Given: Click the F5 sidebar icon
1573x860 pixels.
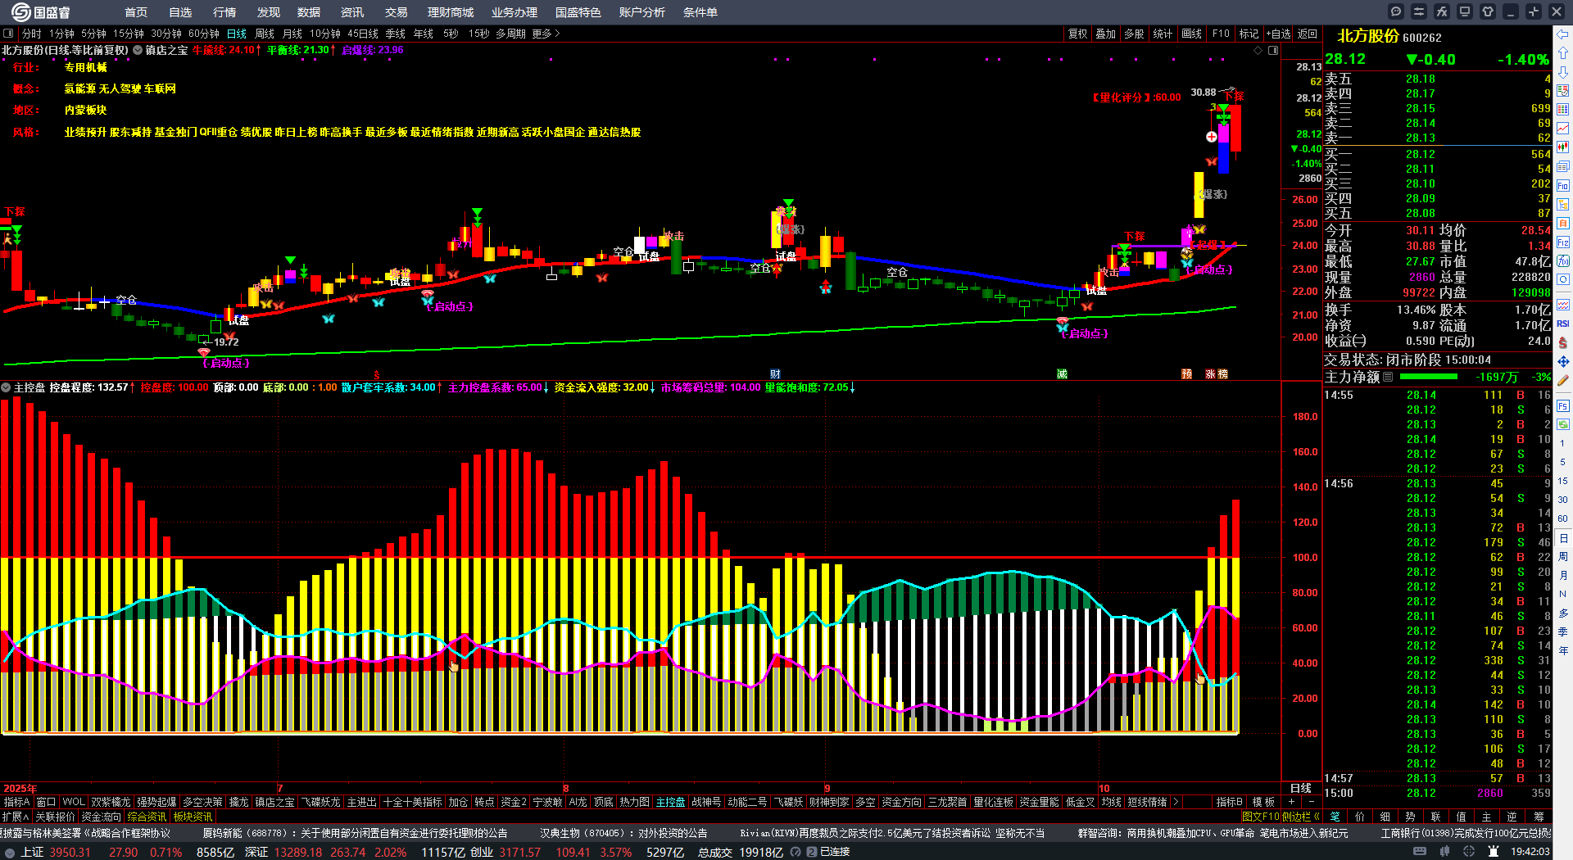Looking at the screenshot, I should tap(1563, 405).
